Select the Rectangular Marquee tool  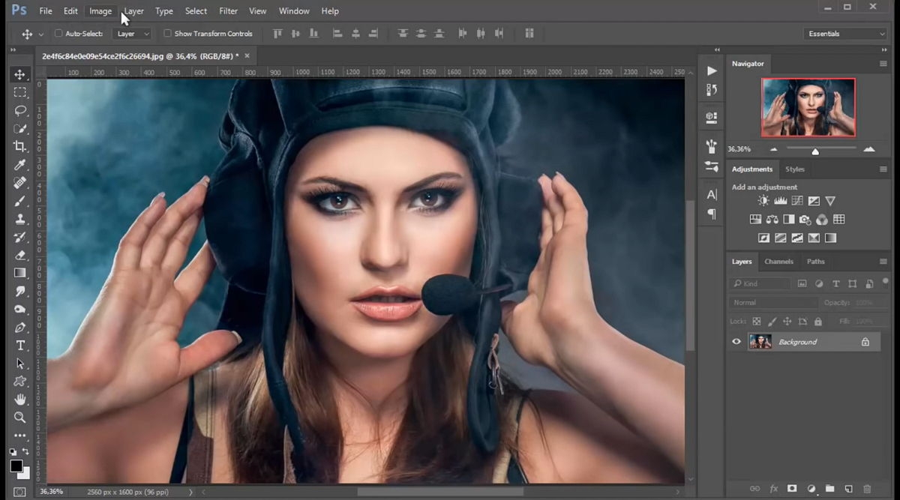coord(20,92)
